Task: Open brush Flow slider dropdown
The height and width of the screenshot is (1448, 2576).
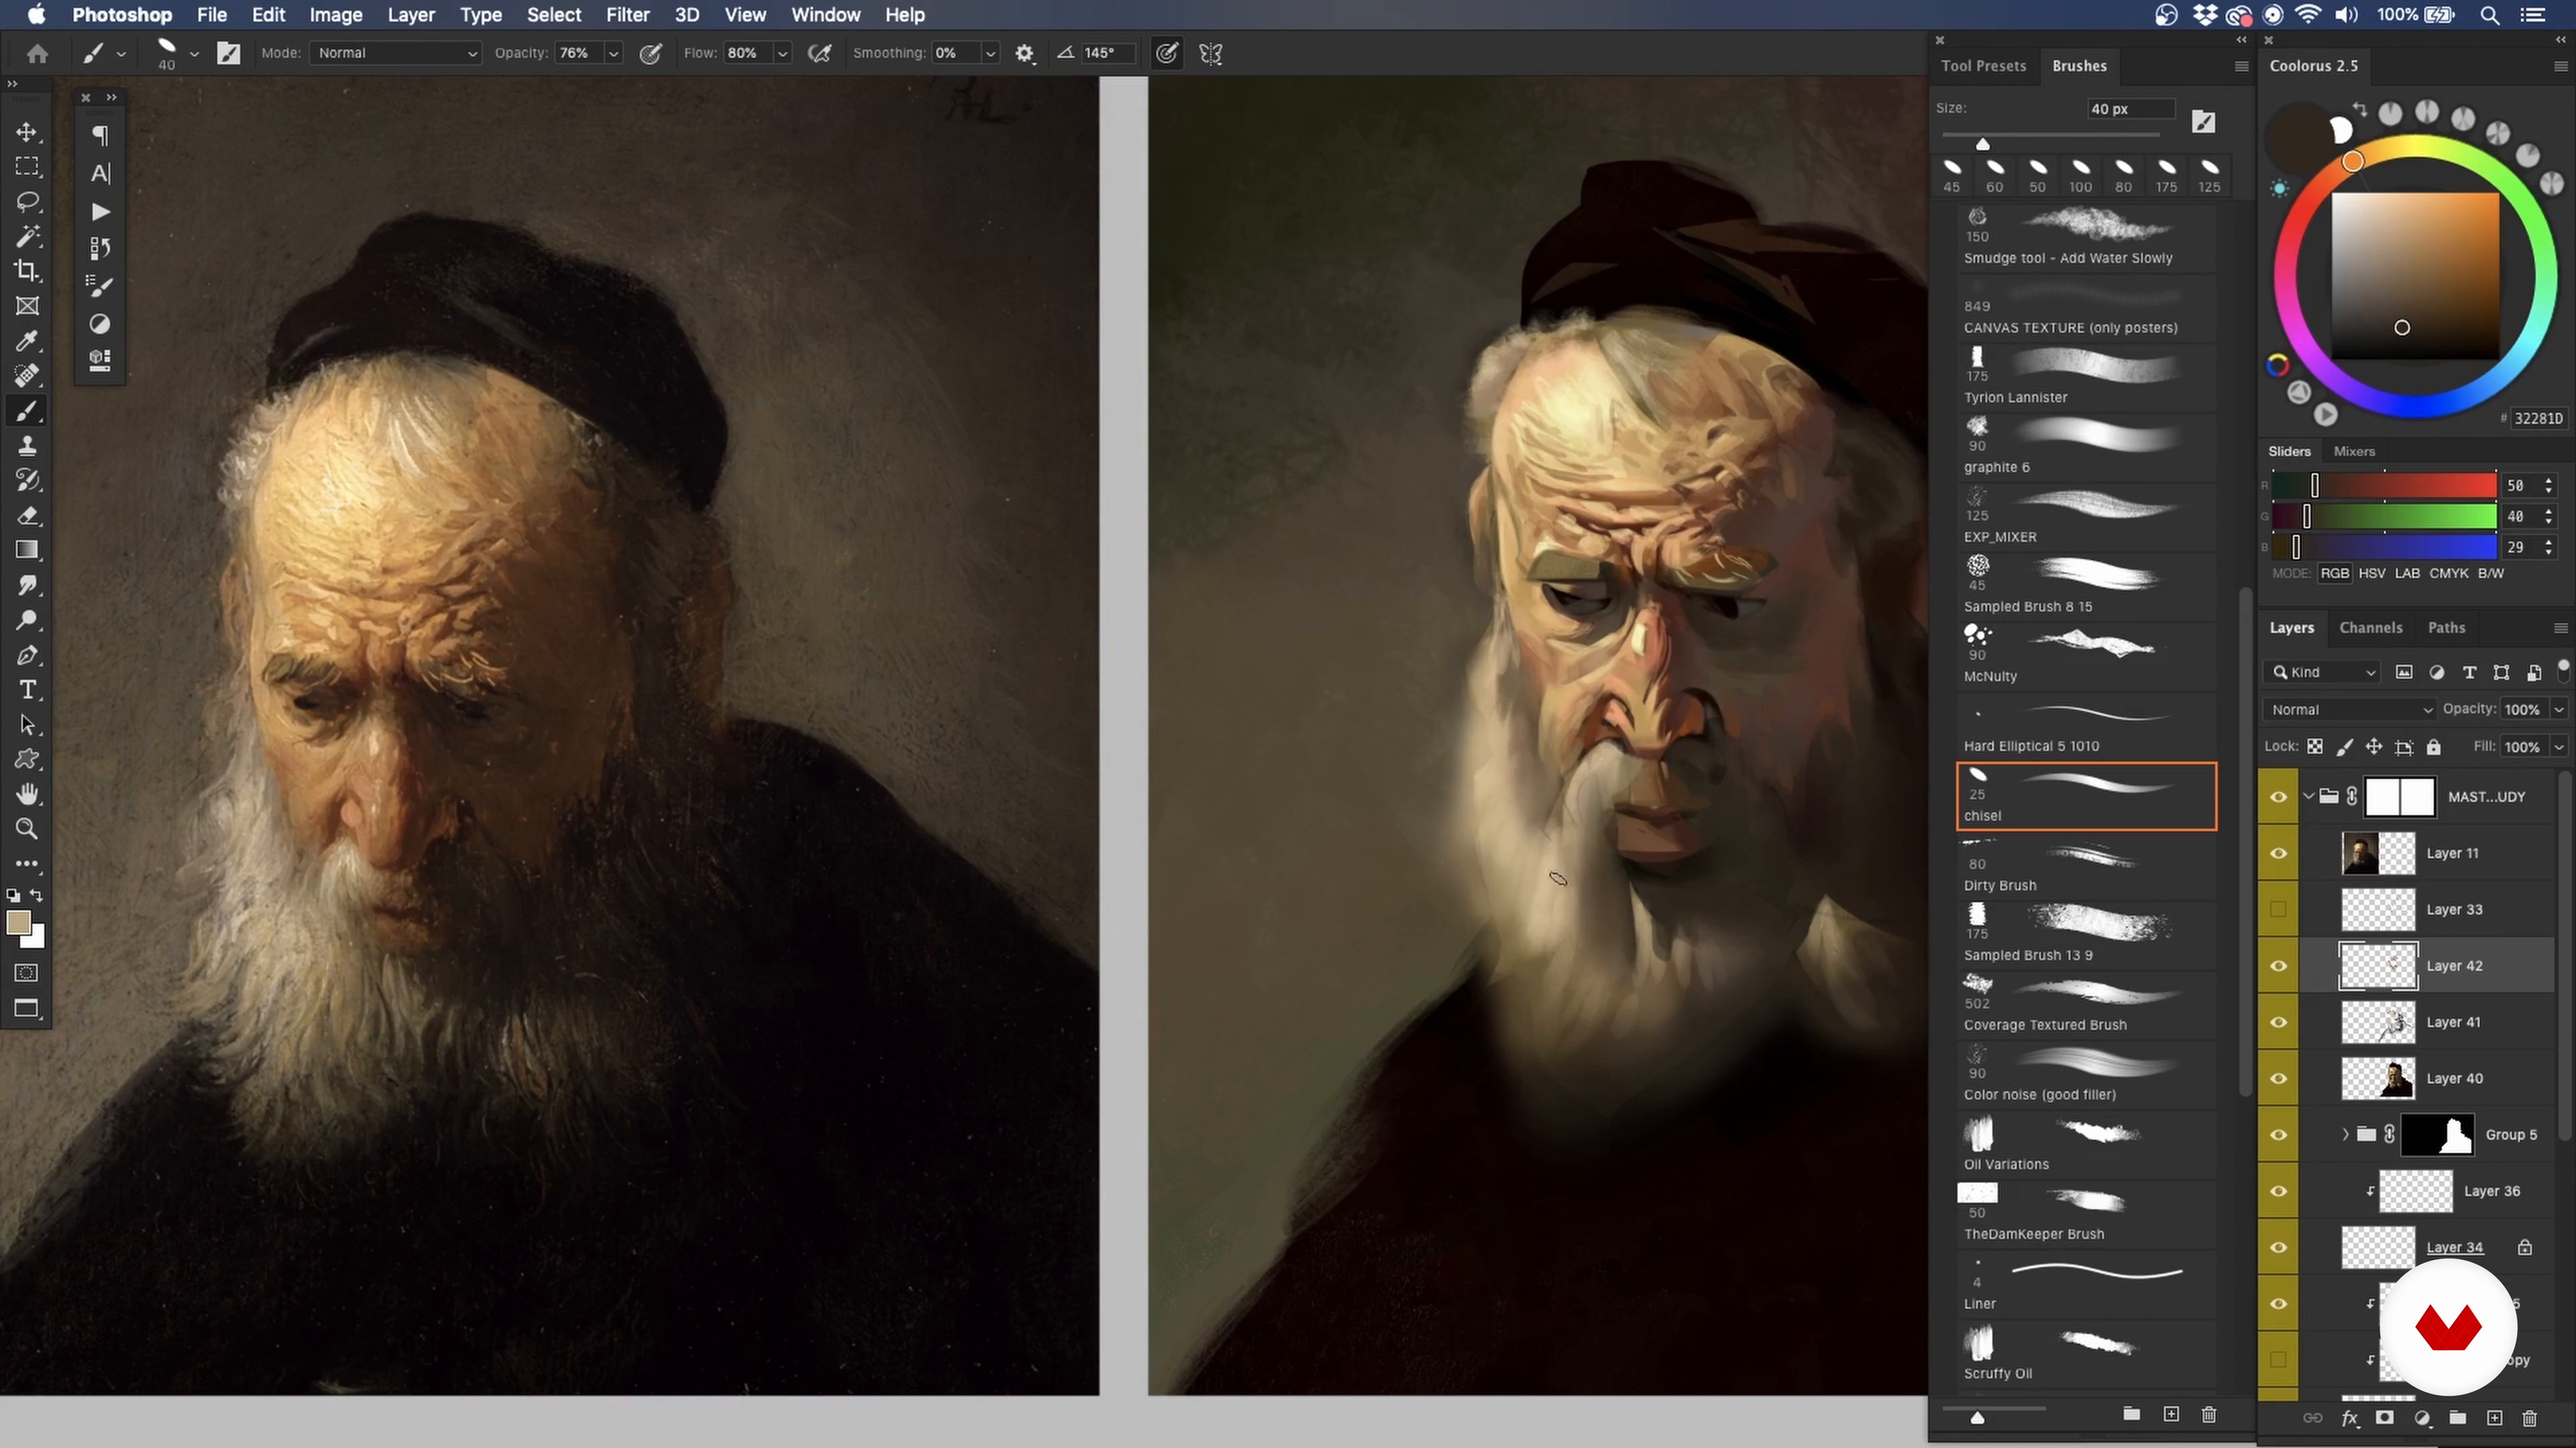Action: coord(782,54)
